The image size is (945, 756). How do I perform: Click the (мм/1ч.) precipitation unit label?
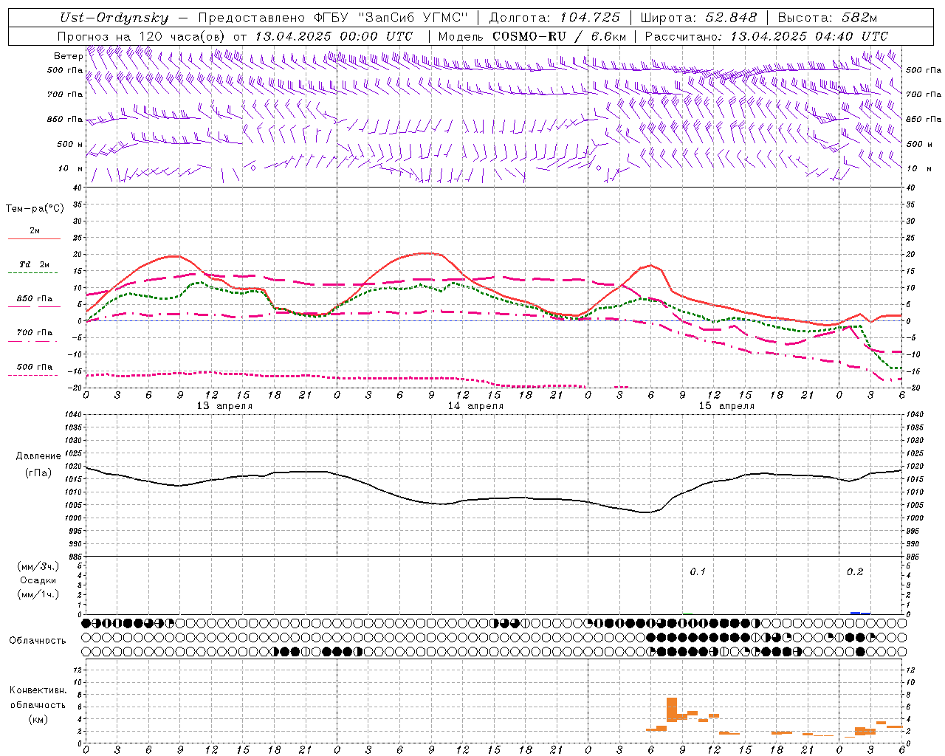point(38,594)
